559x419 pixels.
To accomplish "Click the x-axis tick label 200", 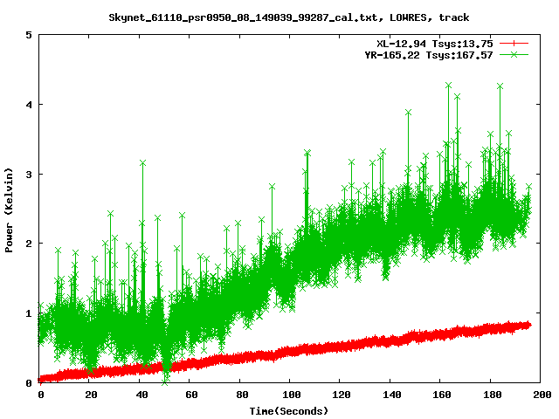I will pyautogui.click(x=541, y=395).
